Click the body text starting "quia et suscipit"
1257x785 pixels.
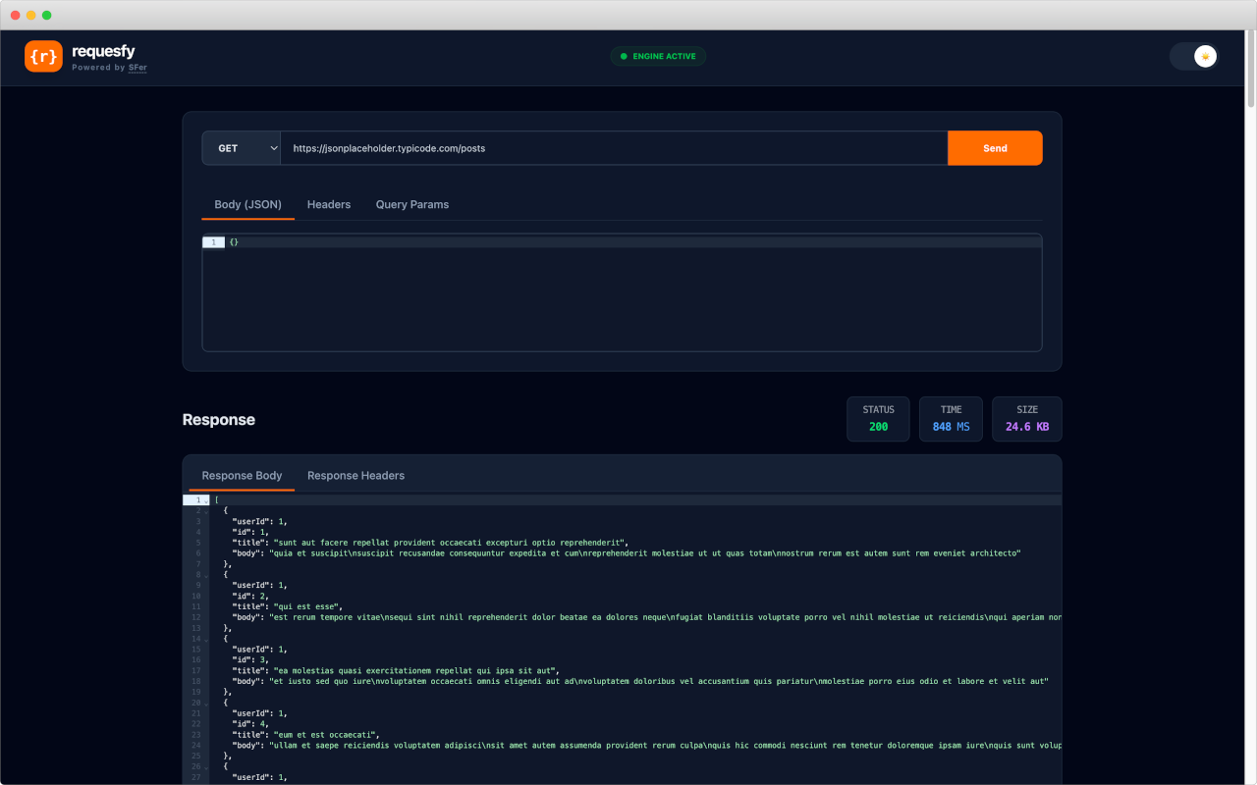coord(645,553)
